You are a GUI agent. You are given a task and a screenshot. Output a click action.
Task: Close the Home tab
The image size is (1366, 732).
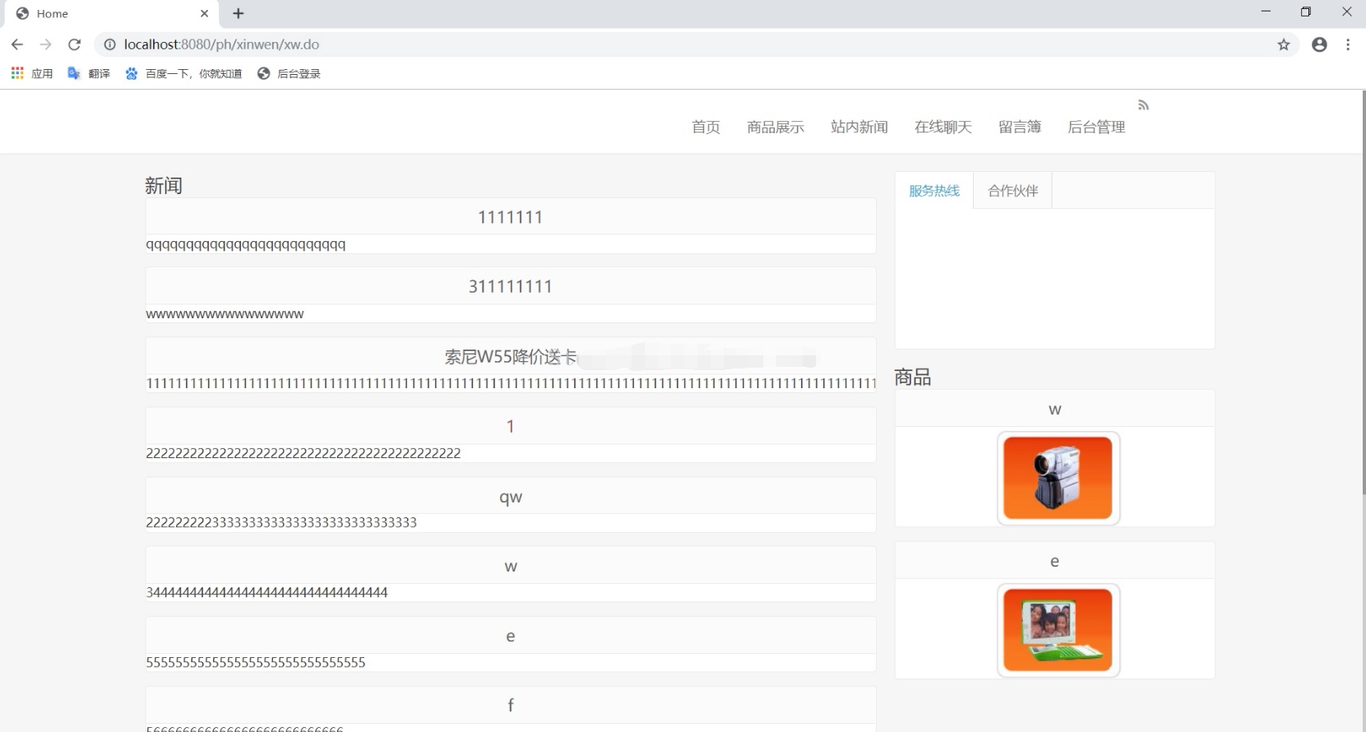[205, 13]
